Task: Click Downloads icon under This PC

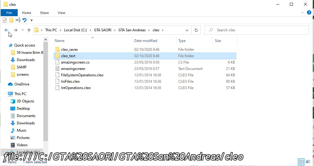Action: (x=13, y=123)
